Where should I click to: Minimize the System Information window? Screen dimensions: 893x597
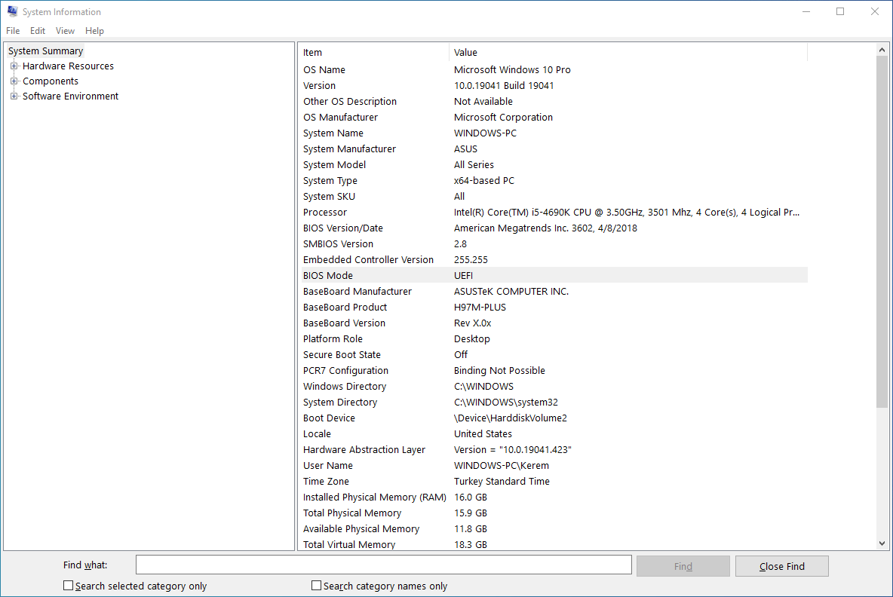[806, 11]
